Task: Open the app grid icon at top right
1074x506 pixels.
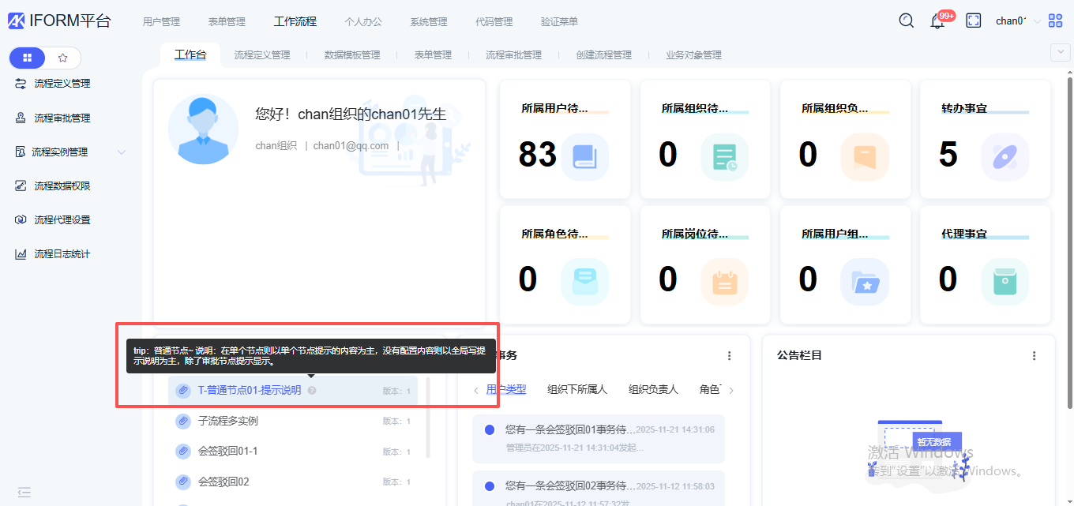Action: click(x=1056, y=21)
